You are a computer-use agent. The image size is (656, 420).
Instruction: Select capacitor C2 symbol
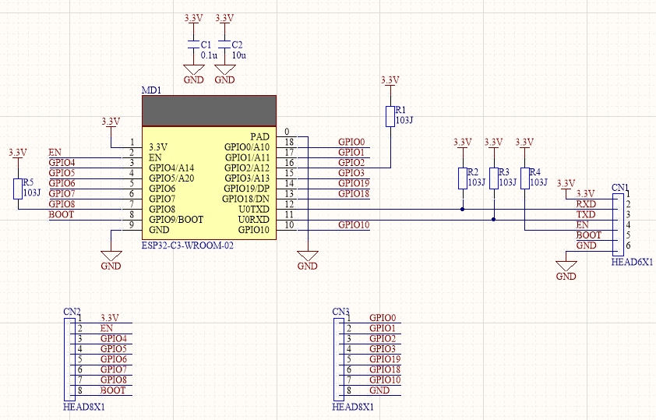point(224,44)
